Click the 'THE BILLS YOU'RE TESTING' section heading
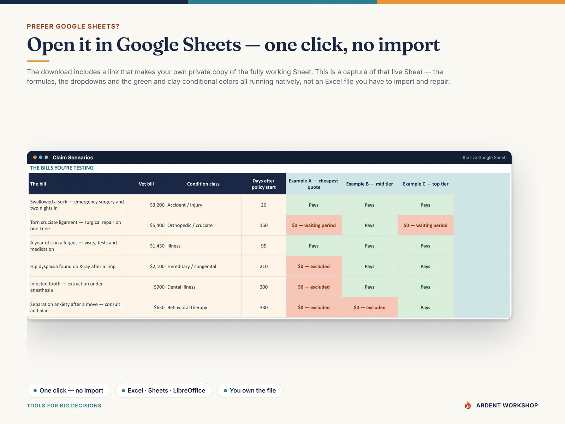Image resolution: width=565 pixels, height=424 pixels. [62, 168]
